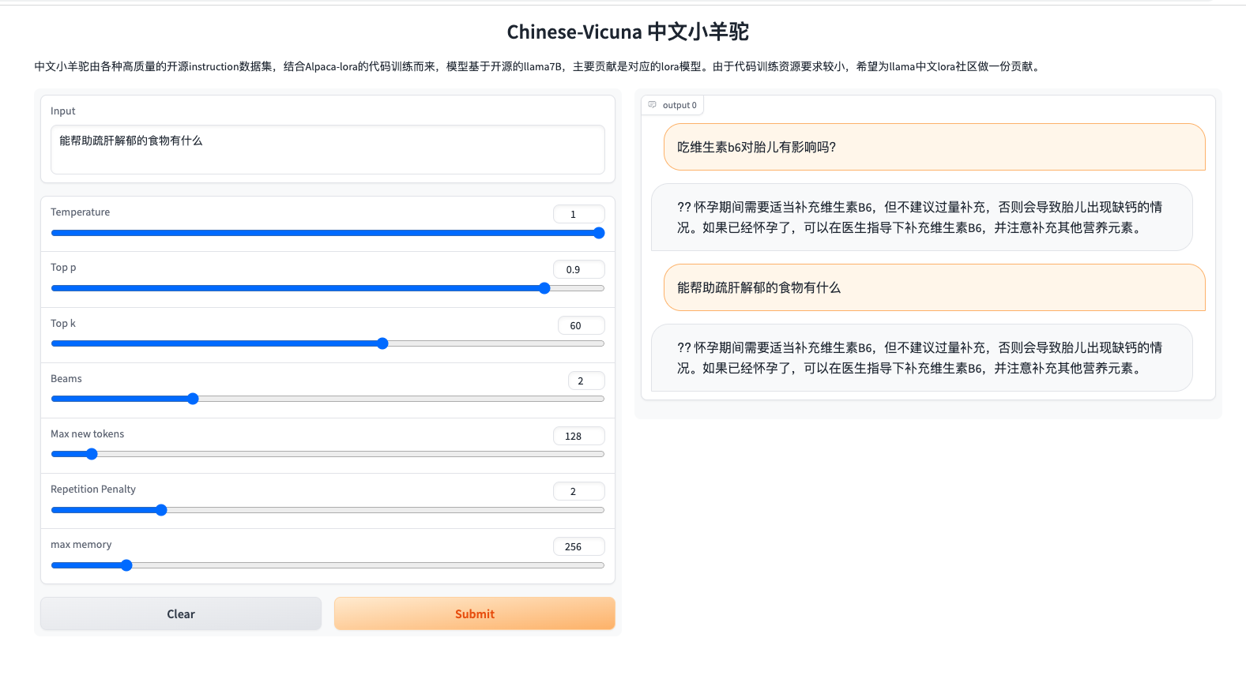Click the description paragraph under the title

(538, 66)
